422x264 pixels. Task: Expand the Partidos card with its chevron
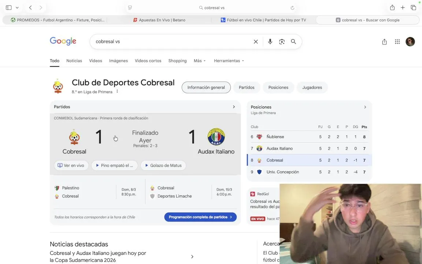[x=234, y=107]
